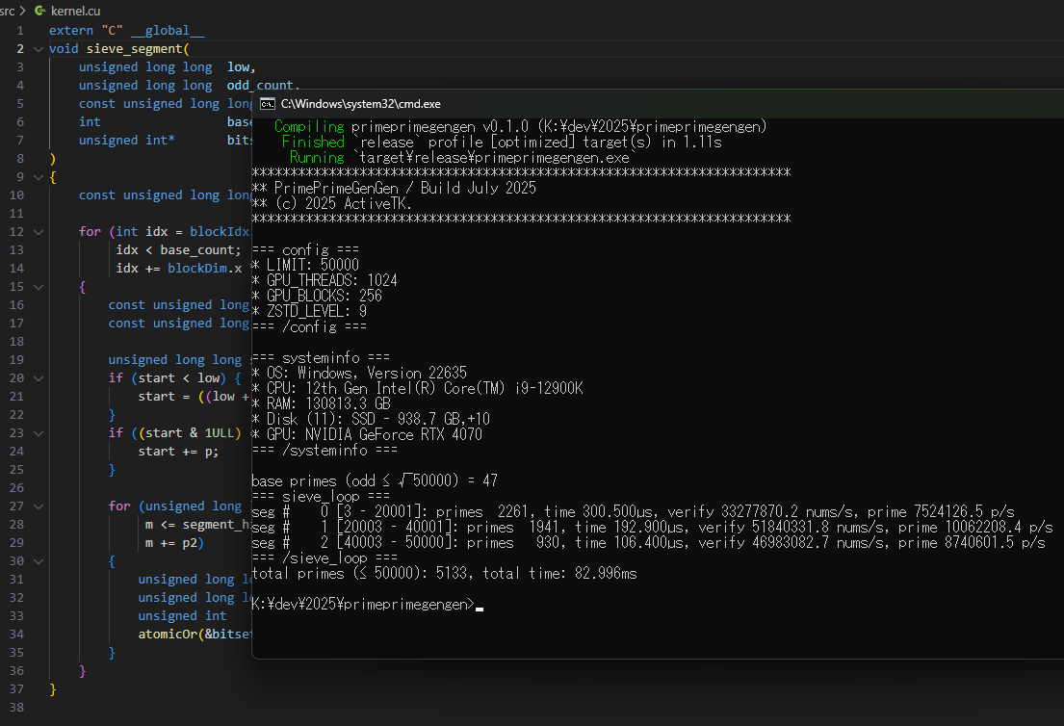Image resolution: width=1064 pixels, height=726 pixels.
Task: Fold the for idx loop at line 12
Action: pos(38,232)
